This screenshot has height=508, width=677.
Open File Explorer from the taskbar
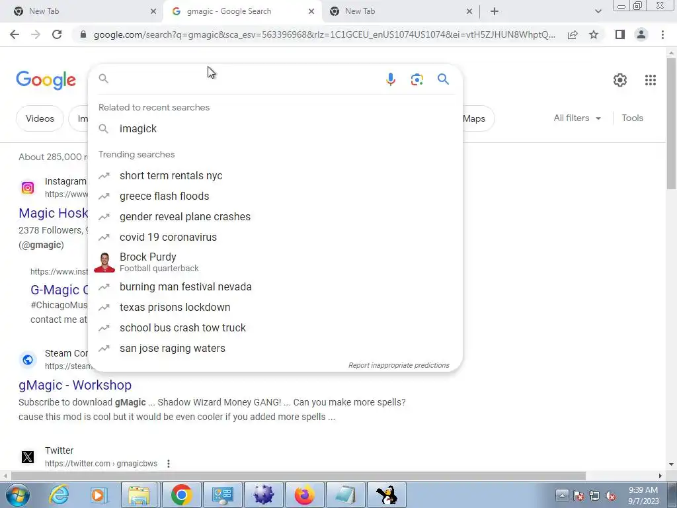tap(139, 495)
